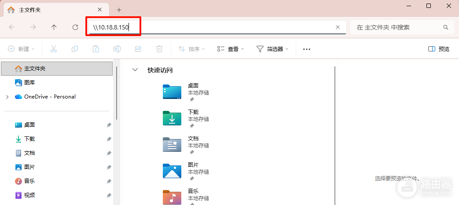This screenshot has height=205, width=459.
Task: Close the 主文件夹 tab
Action: pos(99,10)
